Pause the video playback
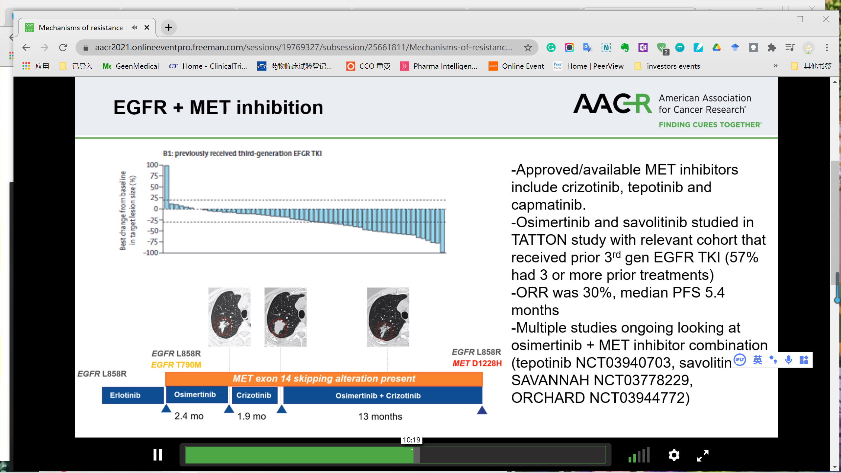 click(x=158, y=455)
